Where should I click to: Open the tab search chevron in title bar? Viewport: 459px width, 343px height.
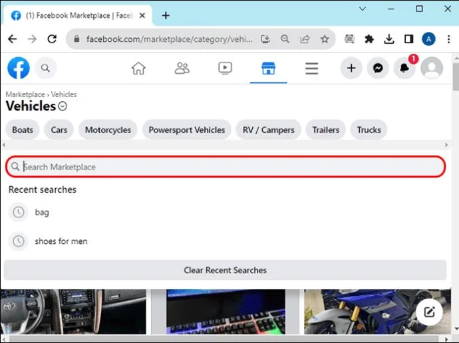coord(363,9)
